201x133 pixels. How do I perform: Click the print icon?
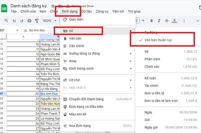point(29,21)
